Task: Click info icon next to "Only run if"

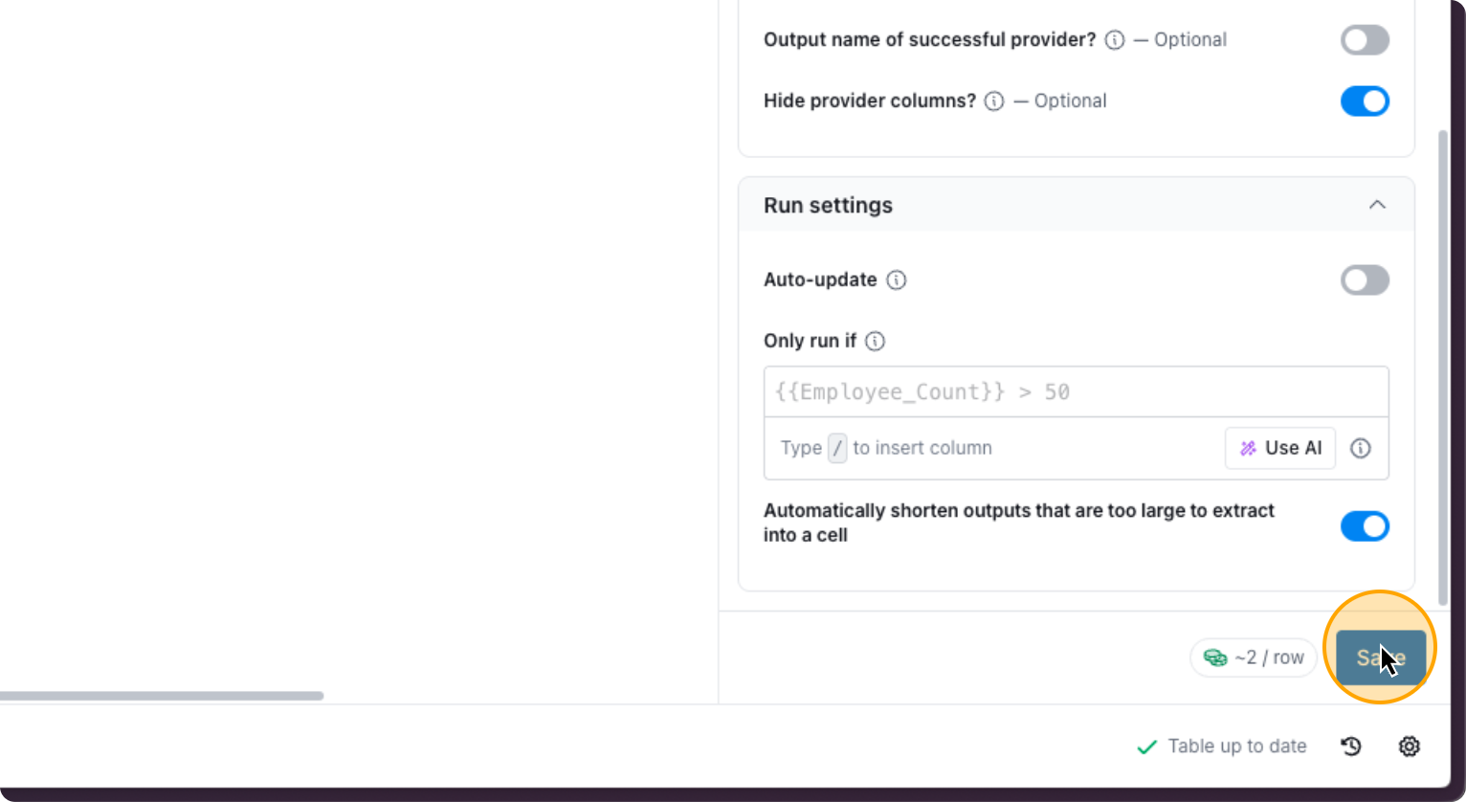Action: [x=875, y=341]
